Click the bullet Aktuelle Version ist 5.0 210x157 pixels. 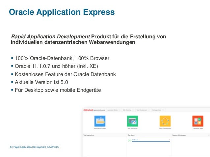[41, 82]
